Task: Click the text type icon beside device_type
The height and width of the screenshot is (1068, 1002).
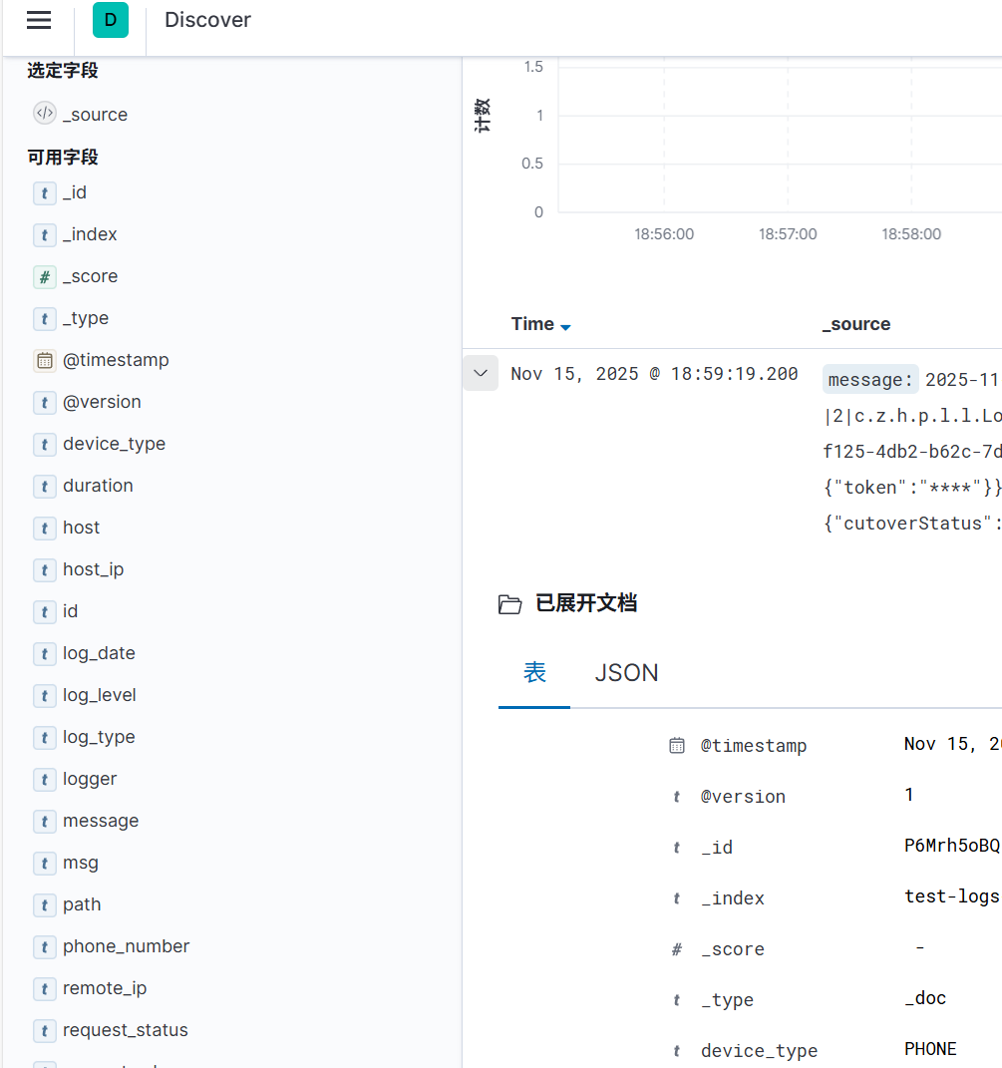Action: point(45,445)
